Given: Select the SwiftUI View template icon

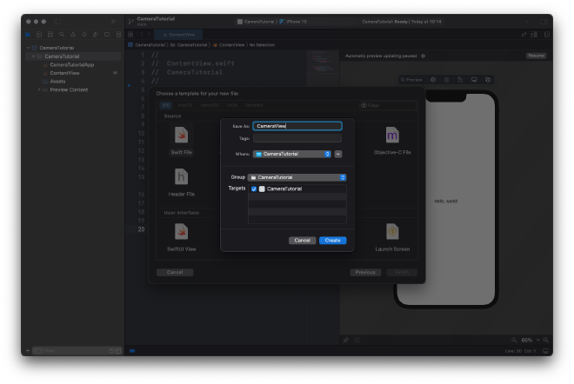Looking at the screenshot, I should click(181, 232).
